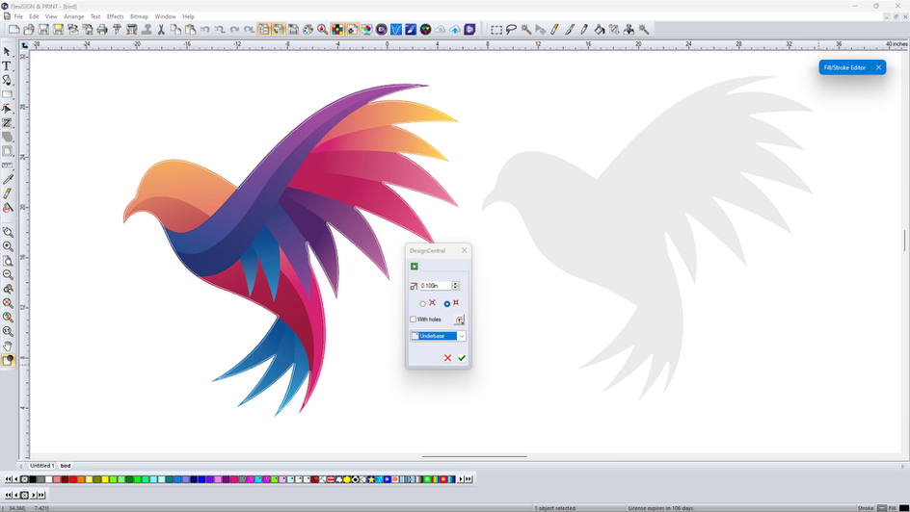Select the arrow Select tool

coord(7,52)
